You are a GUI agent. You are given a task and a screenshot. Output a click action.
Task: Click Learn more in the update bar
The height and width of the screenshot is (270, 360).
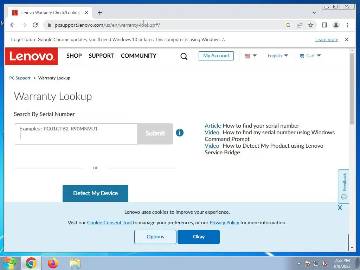pos(327,39)
